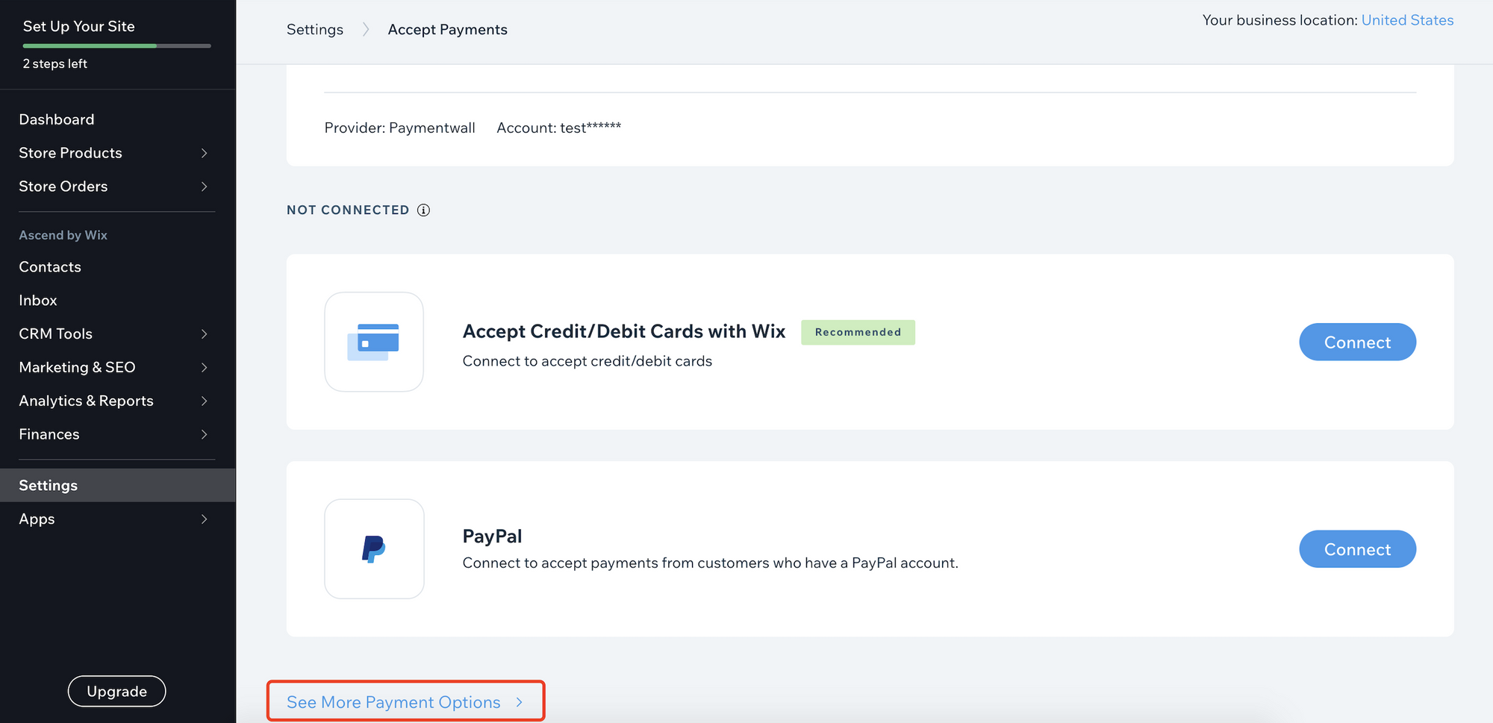The image size is (1493, 723).
Task: Click the Not Connected info icon
Action: pos(423,210)
